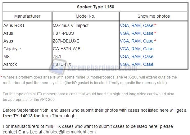Viewport: 190px width, 135px height.
Task: Open VGA photos for Maximus VI Impact
Action: pos(124,25)
